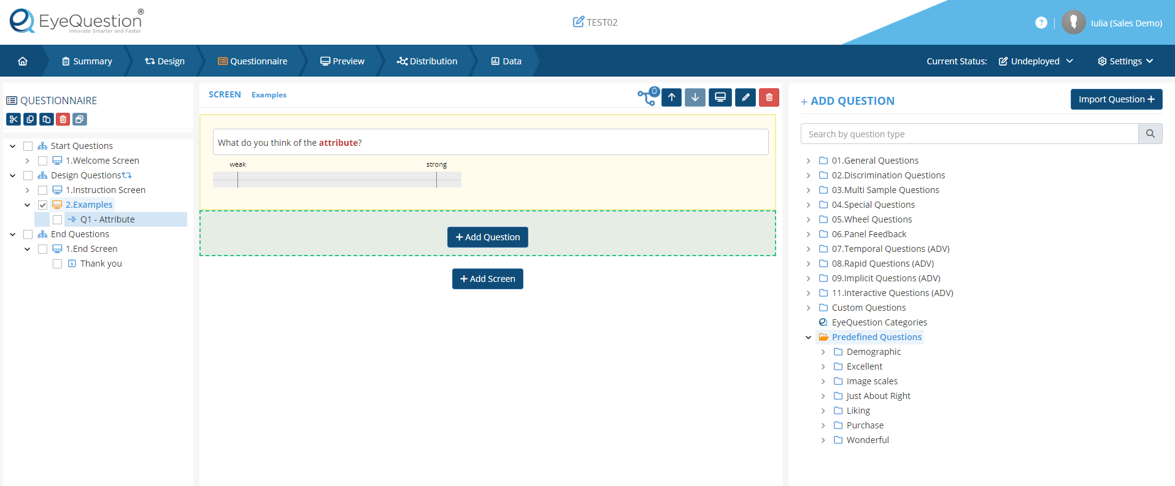
Task: Expand the 01.General Questions folder
Action: click(808, 161)
